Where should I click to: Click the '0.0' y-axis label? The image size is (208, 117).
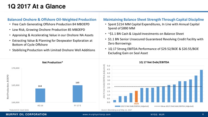[108, 102]
